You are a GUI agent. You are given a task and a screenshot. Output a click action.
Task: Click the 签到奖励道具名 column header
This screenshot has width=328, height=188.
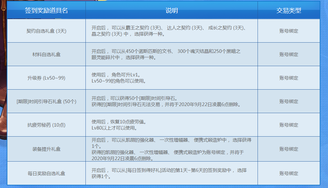pyautogui.click(x=46, y=11)
